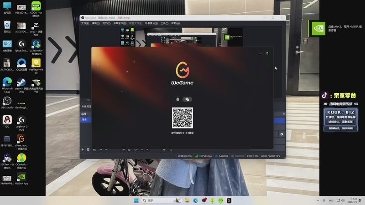This screenshot has width=365, height=205.
Task: Open 控制面板 desktop icon
Action: click(7, 46)
